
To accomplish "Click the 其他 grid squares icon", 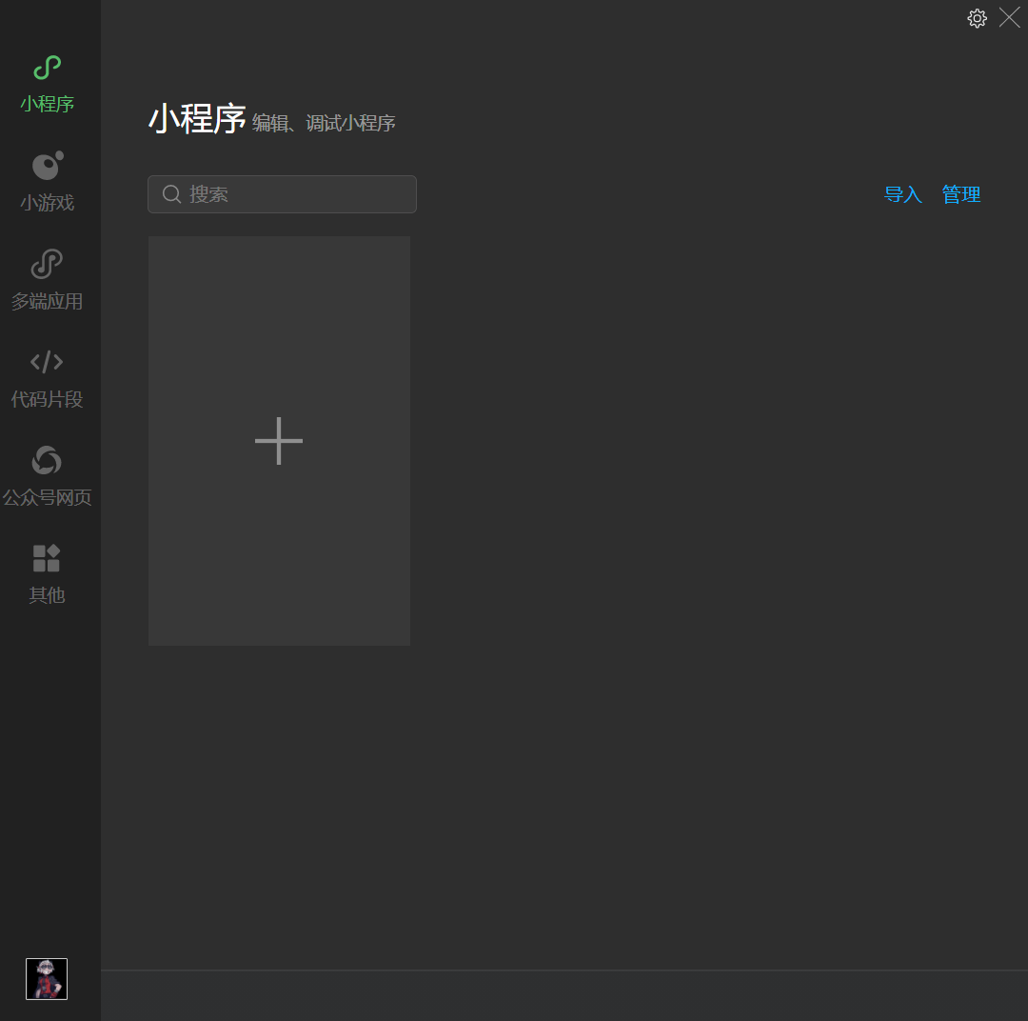I will (47, 558).
